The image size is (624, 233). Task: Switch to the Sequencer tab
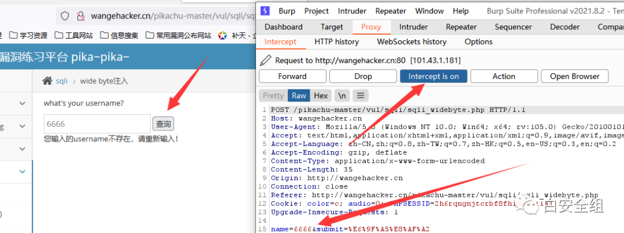point(513,27)
